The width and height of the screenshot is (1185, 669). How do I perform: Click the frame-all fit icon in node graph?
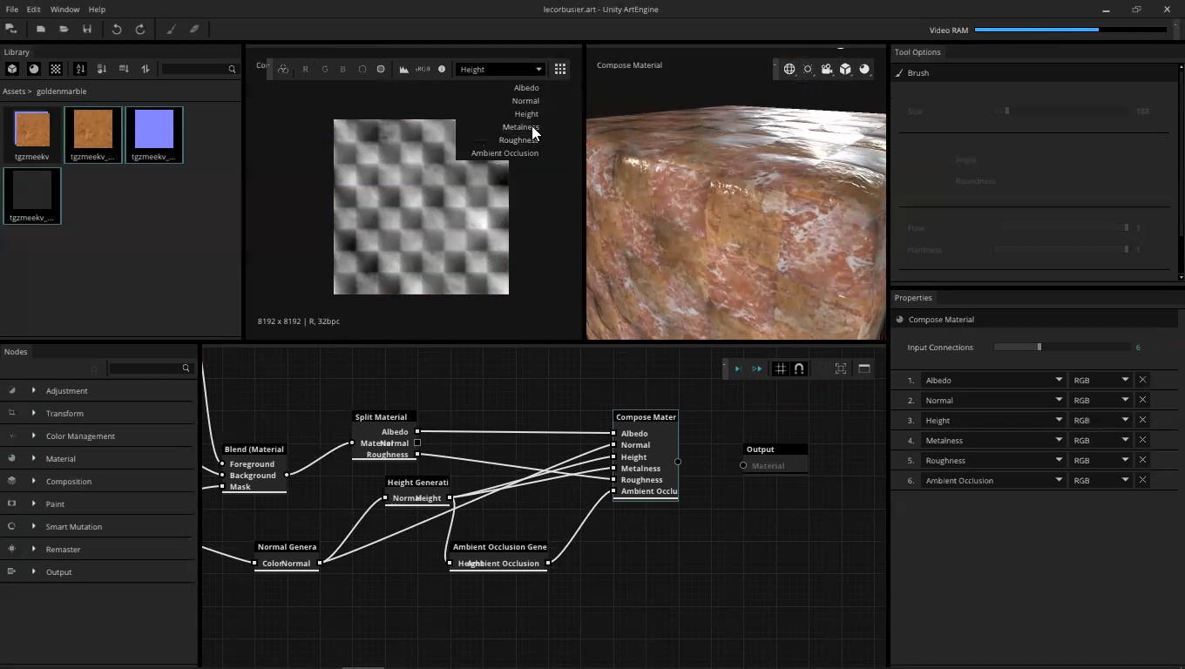point(841,368)
